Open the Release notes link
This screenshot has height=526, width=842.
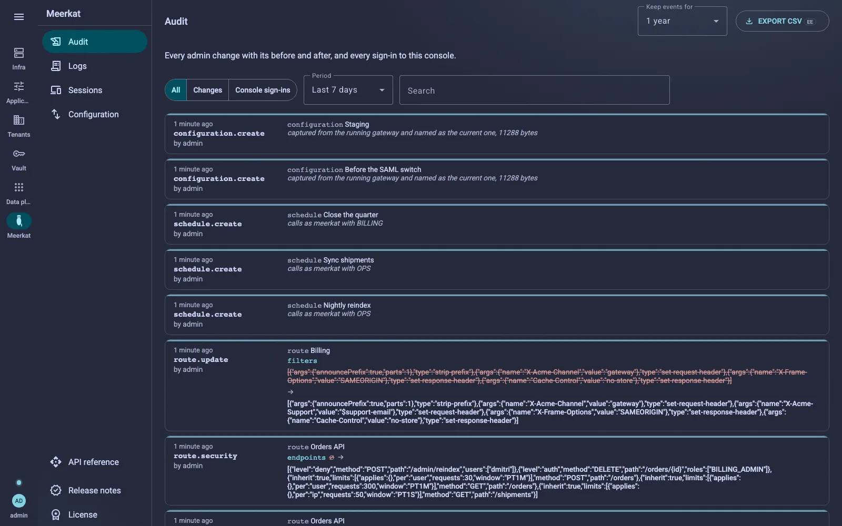(95, 490)
